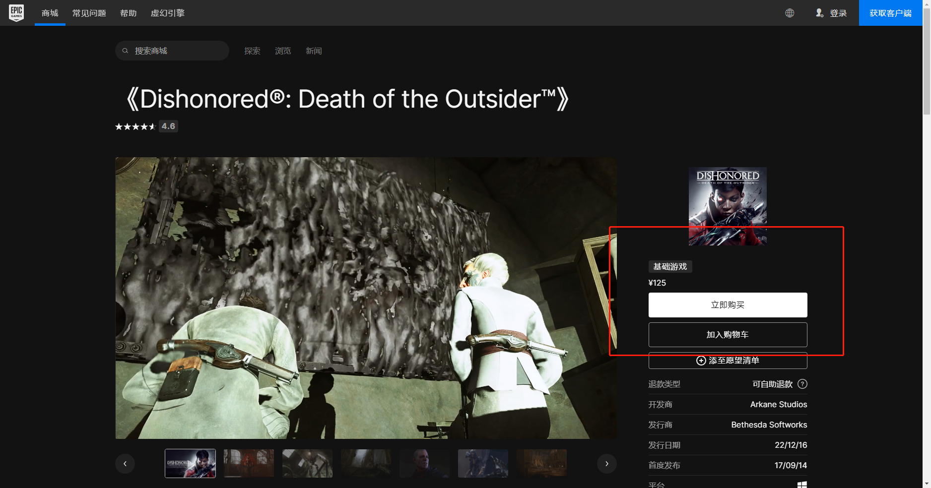Go to 虚幻引擎 page
This screenshot has width=931, height=488.
pyautogui.click(x=168, y=13)
